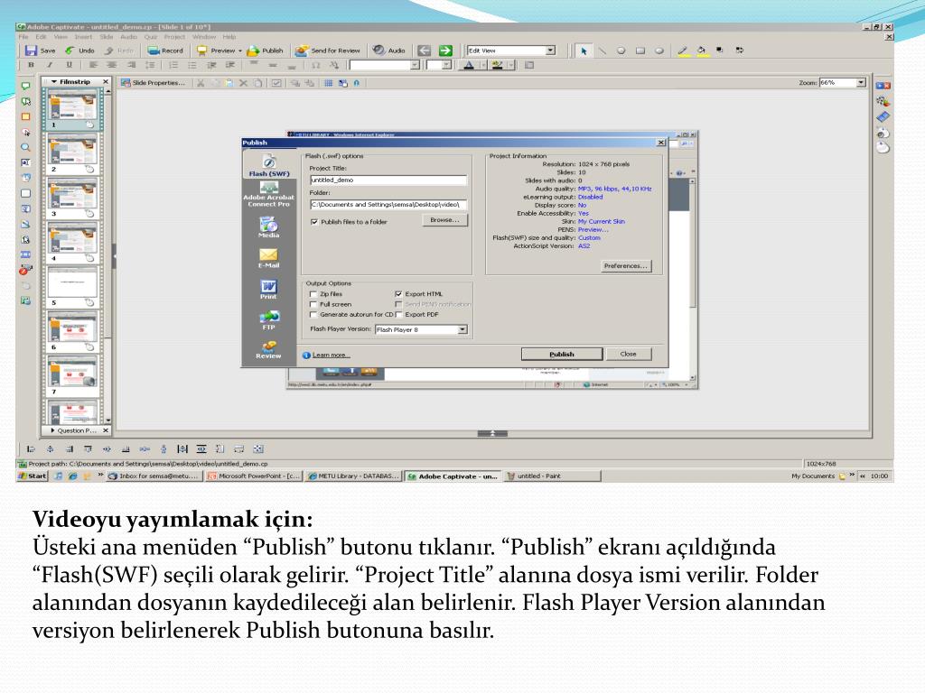Open the Quiz menu
925x693 pixels.
click(151, 36)
